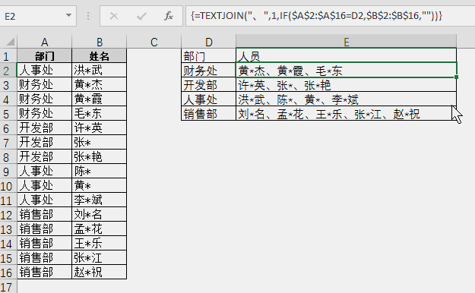Click the Select All corner triangle

(10, 42)
